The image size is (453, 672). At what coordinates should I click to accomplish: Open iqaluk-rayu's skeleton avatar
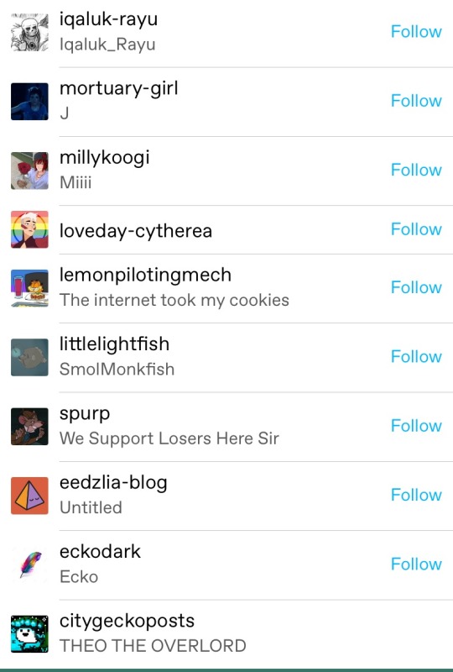[x=29, y=32]
